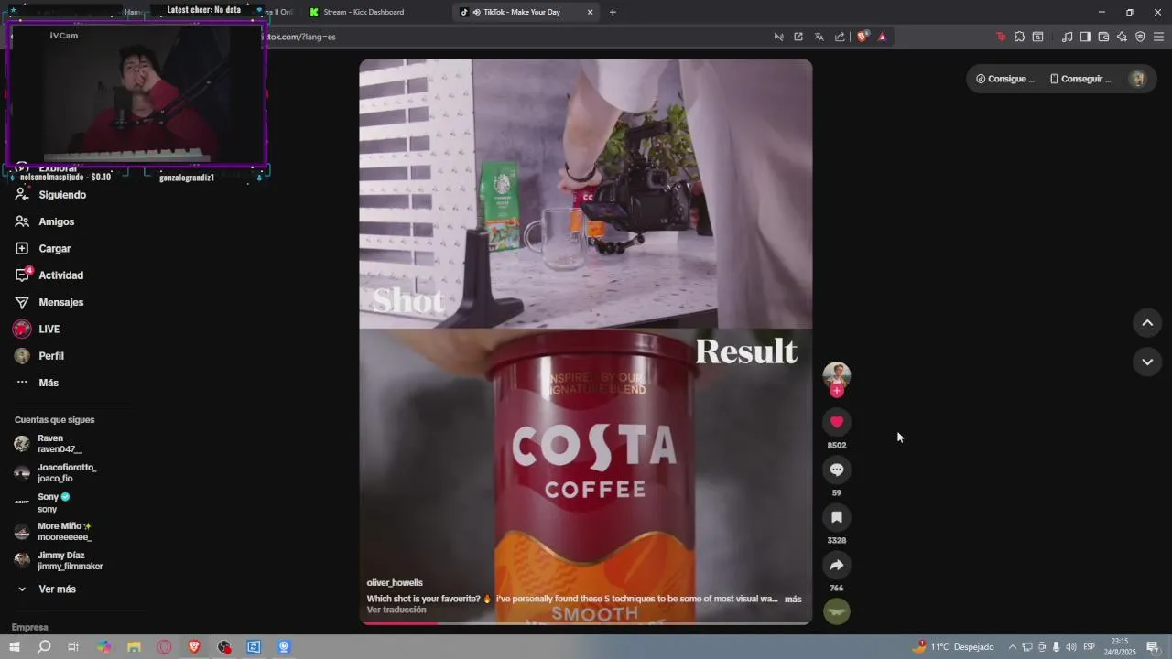The height and width of the screenshot is (659, 1172).
Task: Click 'Consigue ...' coins button
Action: coord(1004,79)
